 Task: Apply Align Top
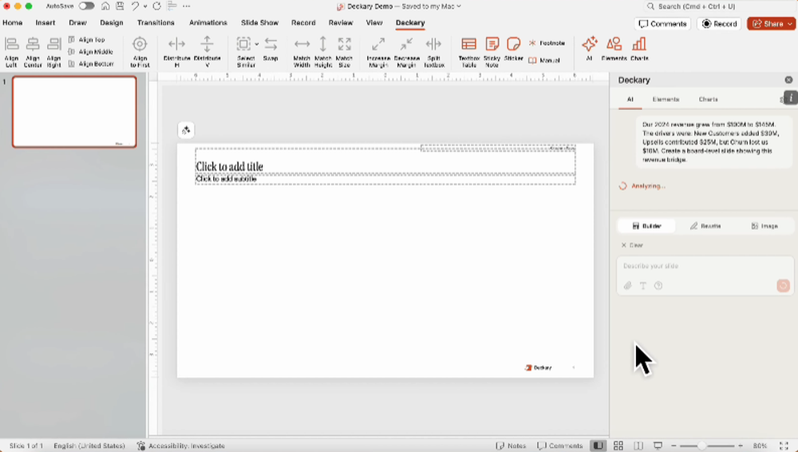pos(86,39)
